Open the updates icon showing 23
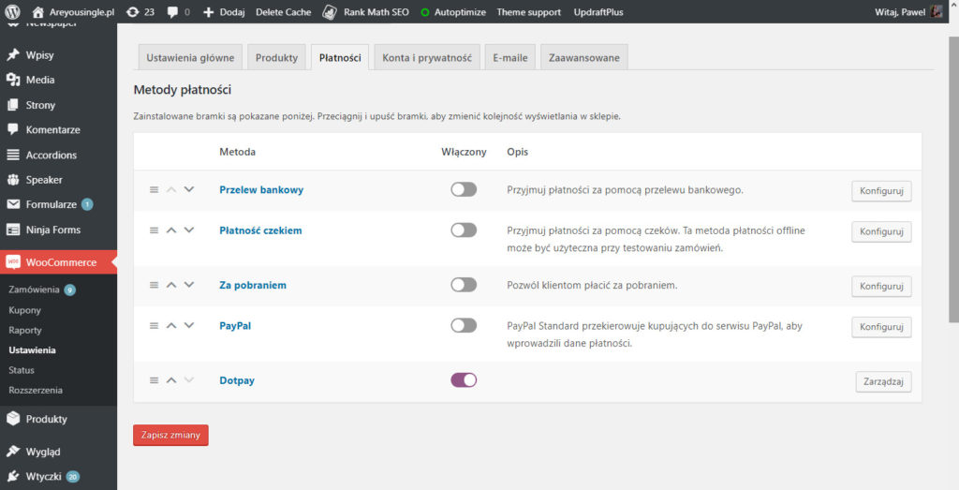The width and height of the screenshot is (959, 490). [x=132, y=11]
